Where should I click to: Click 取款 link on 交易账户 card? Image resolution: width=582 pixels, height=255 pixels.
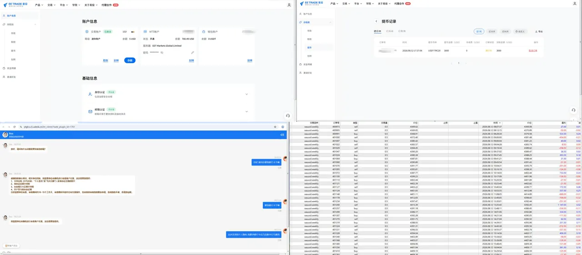pos(105,60)
